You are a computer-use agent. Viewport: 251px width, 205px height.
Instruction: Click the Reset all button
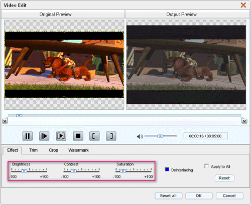[x=168, y=195]
